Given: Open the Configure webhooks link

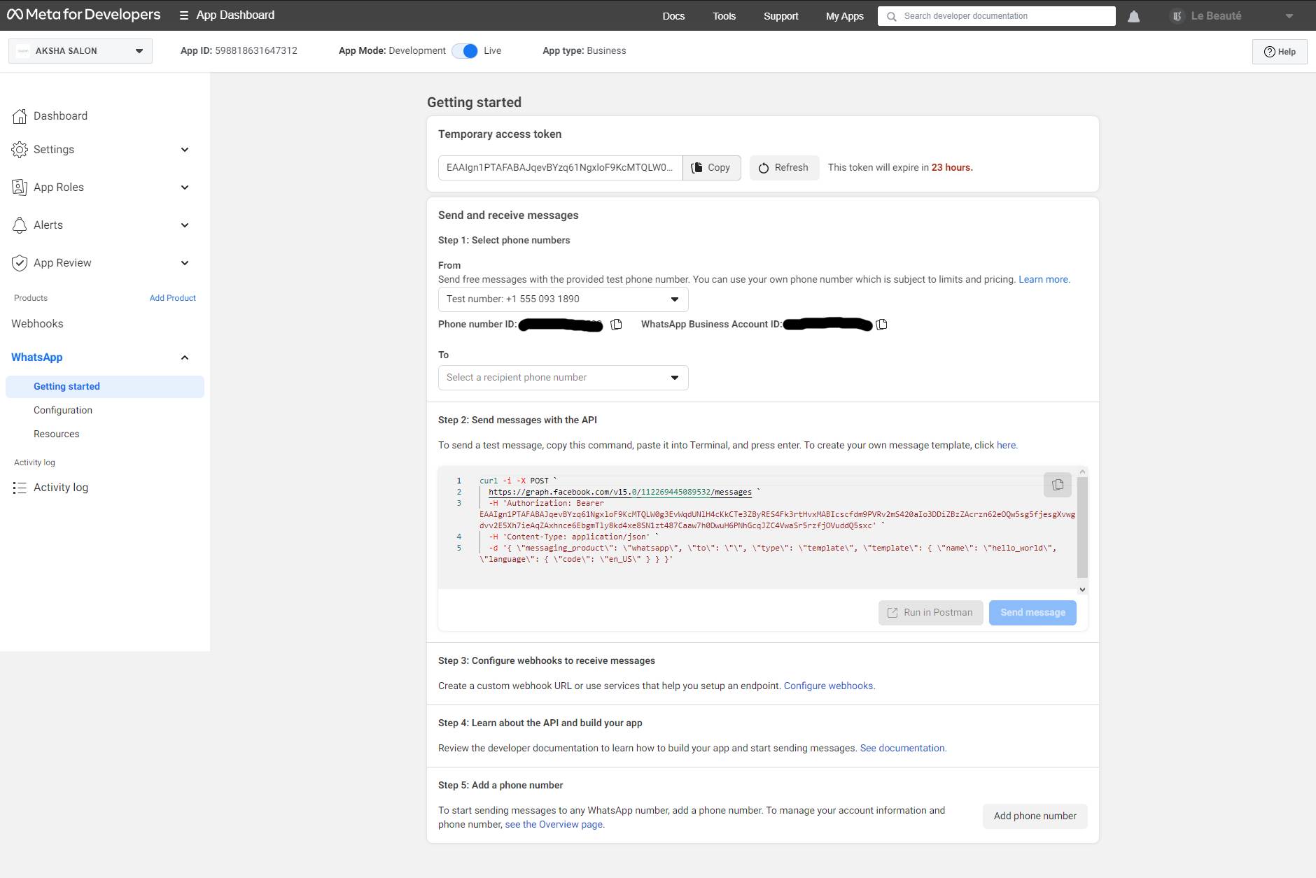Looking at the screenshot, I should [x=829, y=686].
